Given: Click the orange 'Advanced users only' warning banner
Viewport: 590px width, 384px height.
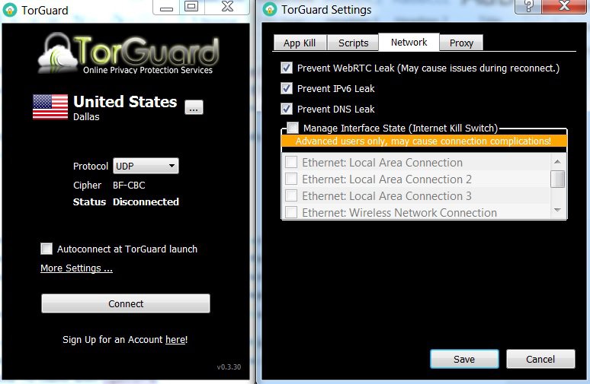Looking at the screenshot, I should [424, 141].
